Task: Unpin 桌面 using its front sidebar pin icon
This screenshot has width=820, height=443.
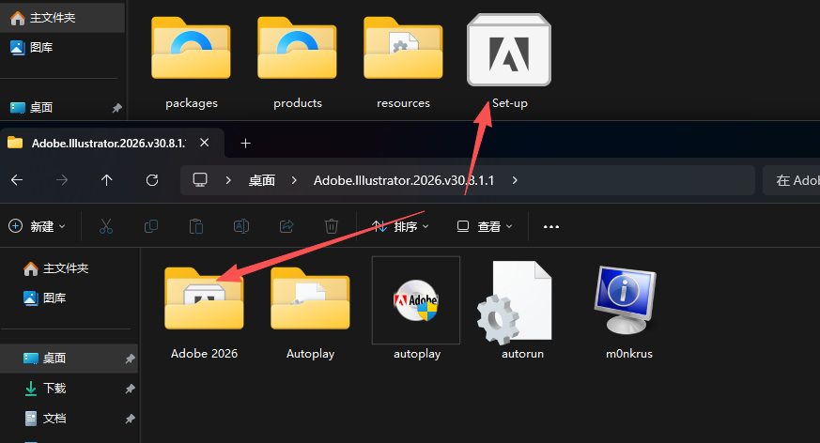Action: tap(131, 359)
